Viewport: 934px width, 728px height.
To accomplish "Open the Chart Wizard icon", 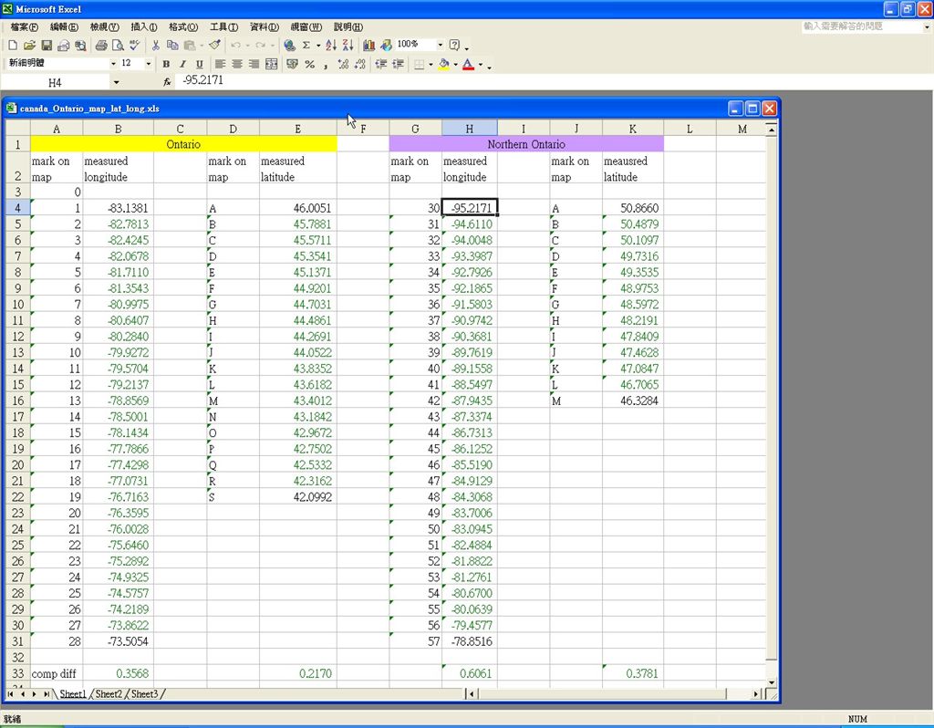I will (x=369, y=46).
